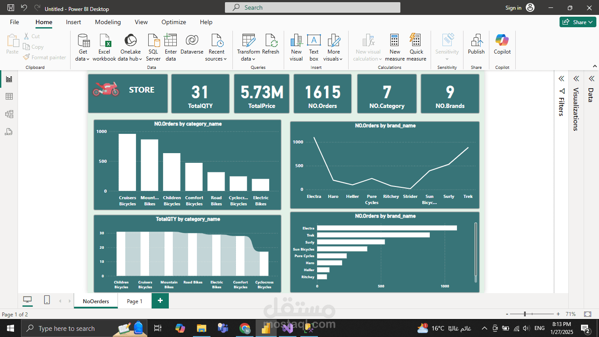Switch to mobile layout

(x=47, y=300)
